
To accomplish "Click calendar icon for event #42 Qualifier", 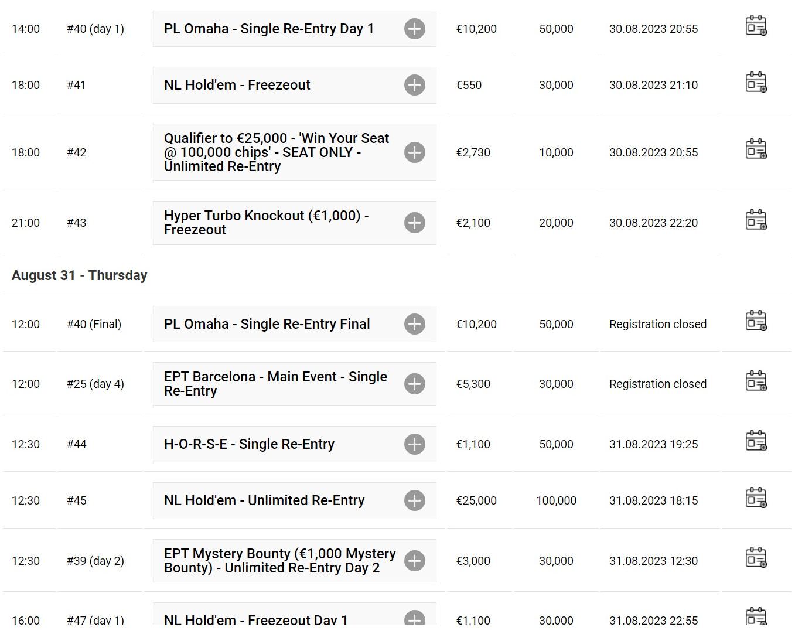I will (x=756, y=149).
